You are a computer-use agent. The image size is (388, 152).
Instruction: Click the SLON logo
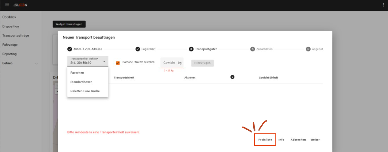(x=21, y=5)
